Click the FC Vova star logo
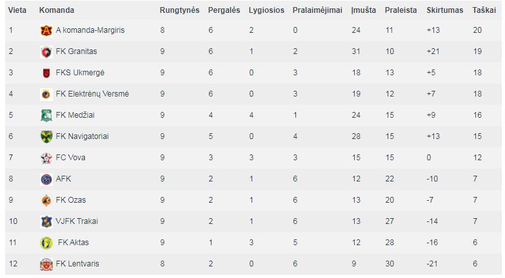The height and width of the screenshot is (278, 505). coord(46,158)
